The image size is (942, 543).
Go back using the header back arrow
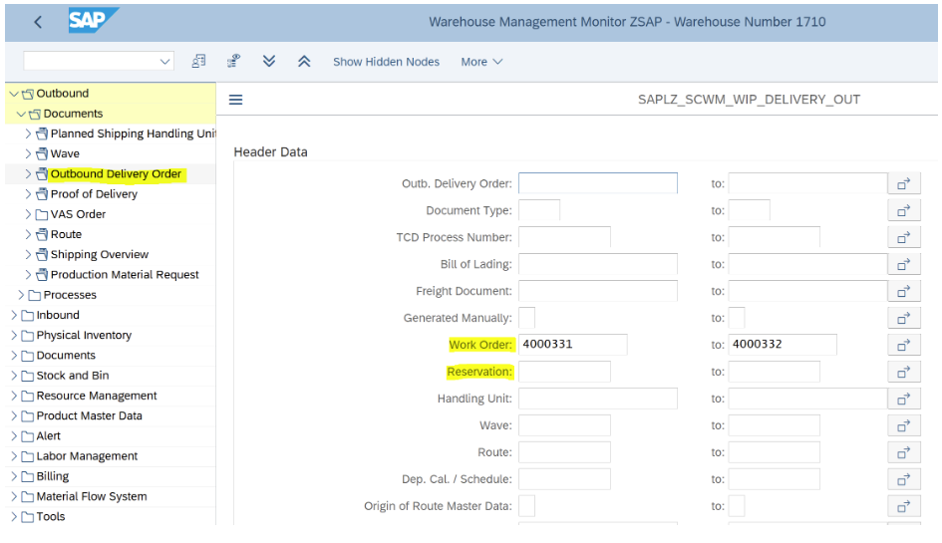(38, 22)
